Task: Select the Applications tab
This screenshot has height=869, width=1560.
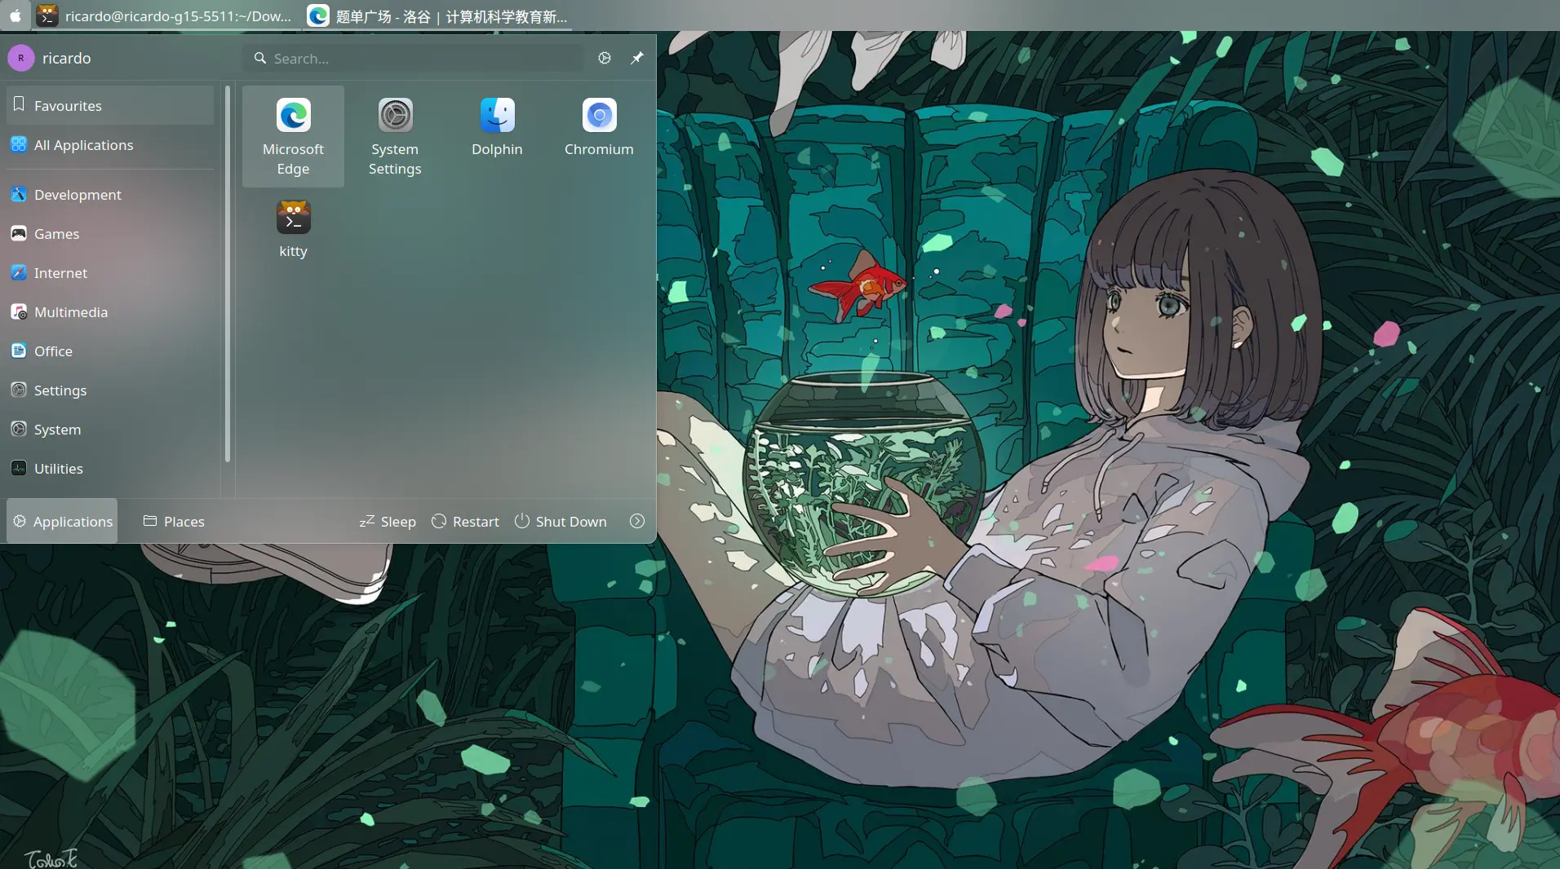Action: coord(63,521)
